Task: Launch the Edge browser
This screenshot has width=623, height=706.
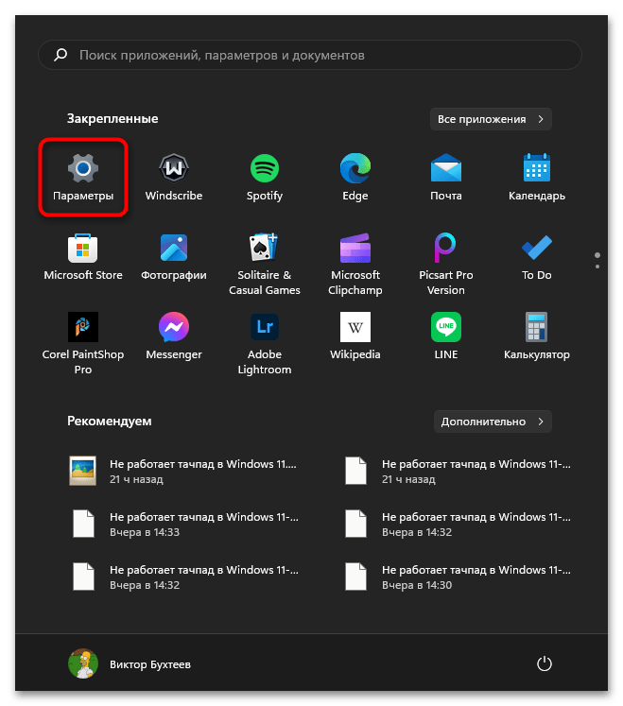Action: (x=355, y=177)
